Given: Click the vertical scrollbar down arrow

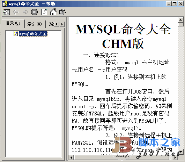Looking at the screenshot, I should tap(180, 152).
